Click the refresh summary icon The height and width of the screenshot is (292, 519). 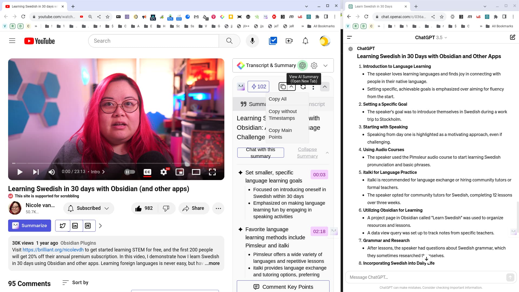303,87
